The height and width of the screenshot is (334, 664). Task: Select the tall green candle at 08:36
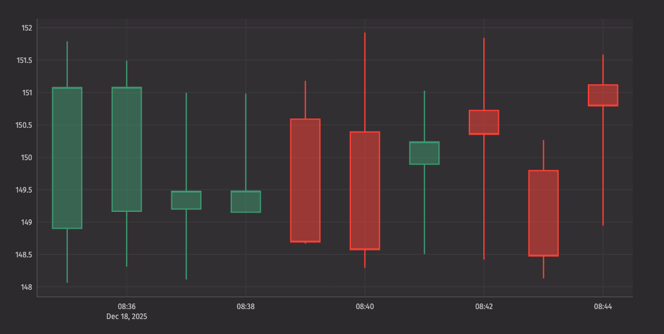pyautogui.click(x=127, y=149)
